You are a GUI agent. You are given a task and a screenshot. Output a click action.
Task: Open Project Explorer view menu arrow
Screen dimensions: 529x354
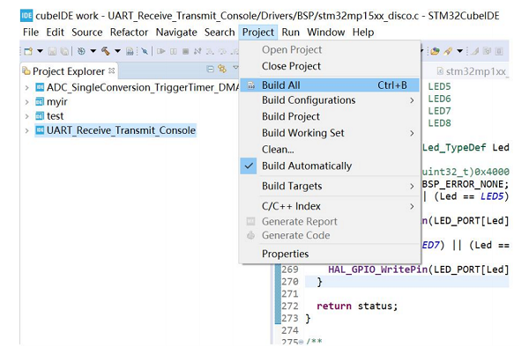pos(235,68)
